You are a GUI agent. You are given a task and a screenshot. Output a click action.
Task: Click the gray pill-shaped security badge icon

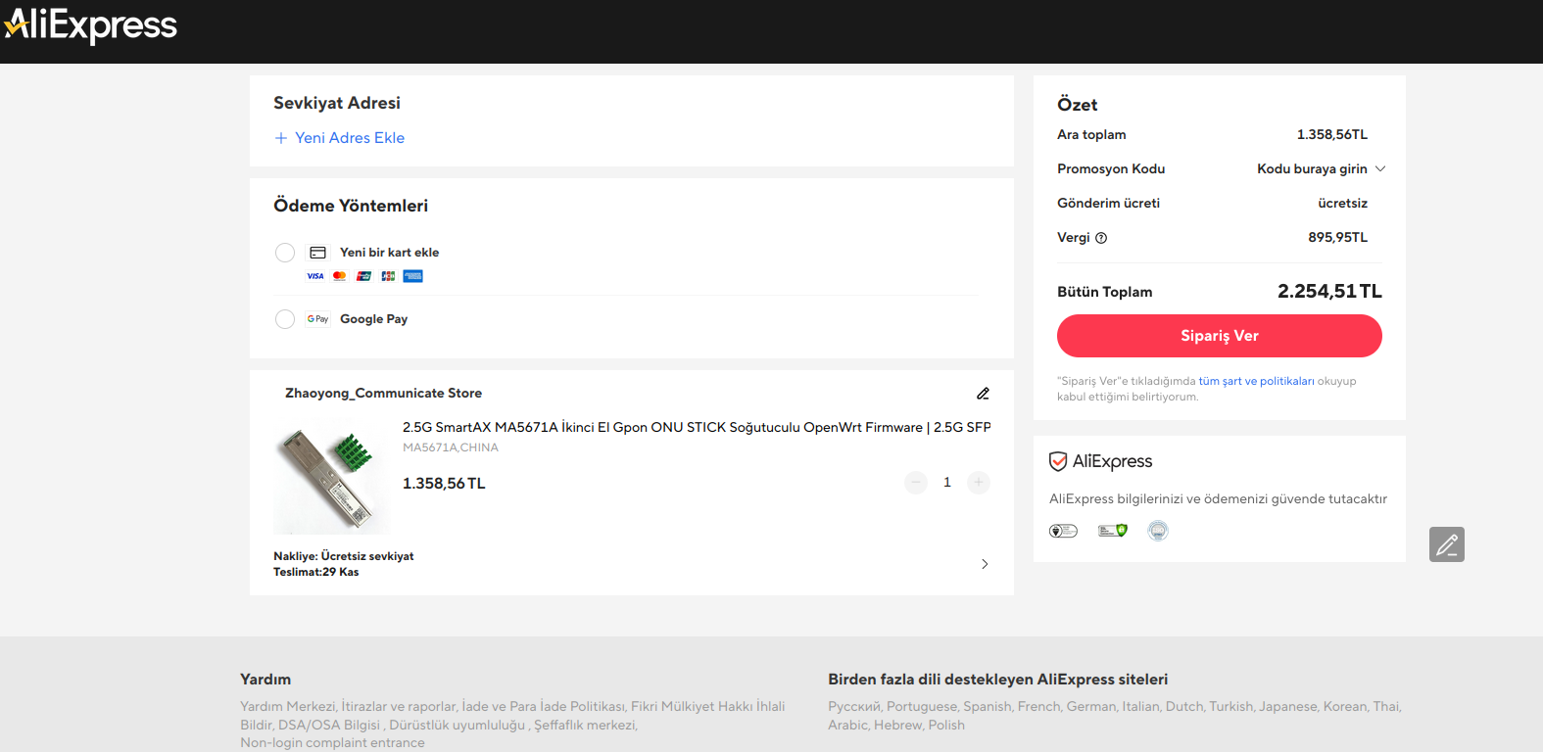pyautogui.click(x=1063, y=531)
